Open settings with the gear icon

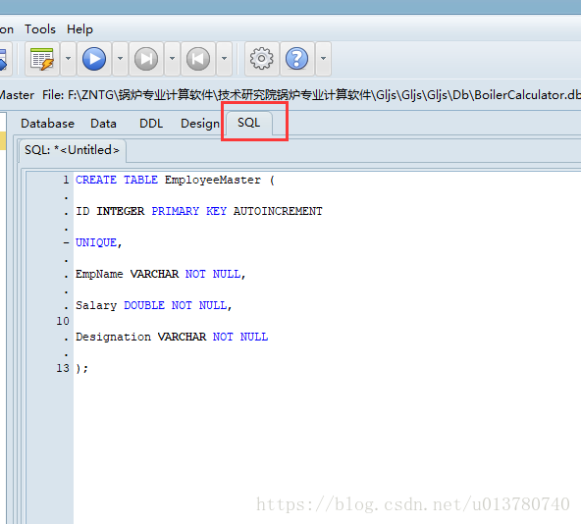point(262,59)
